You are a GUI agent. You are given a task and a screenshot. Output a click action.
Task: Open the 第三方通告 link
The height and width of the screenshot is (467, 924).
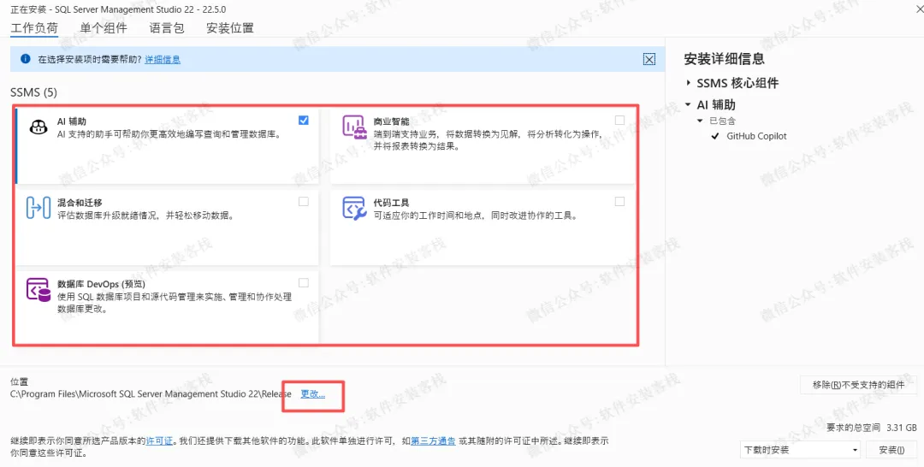[x=433, y=440]
